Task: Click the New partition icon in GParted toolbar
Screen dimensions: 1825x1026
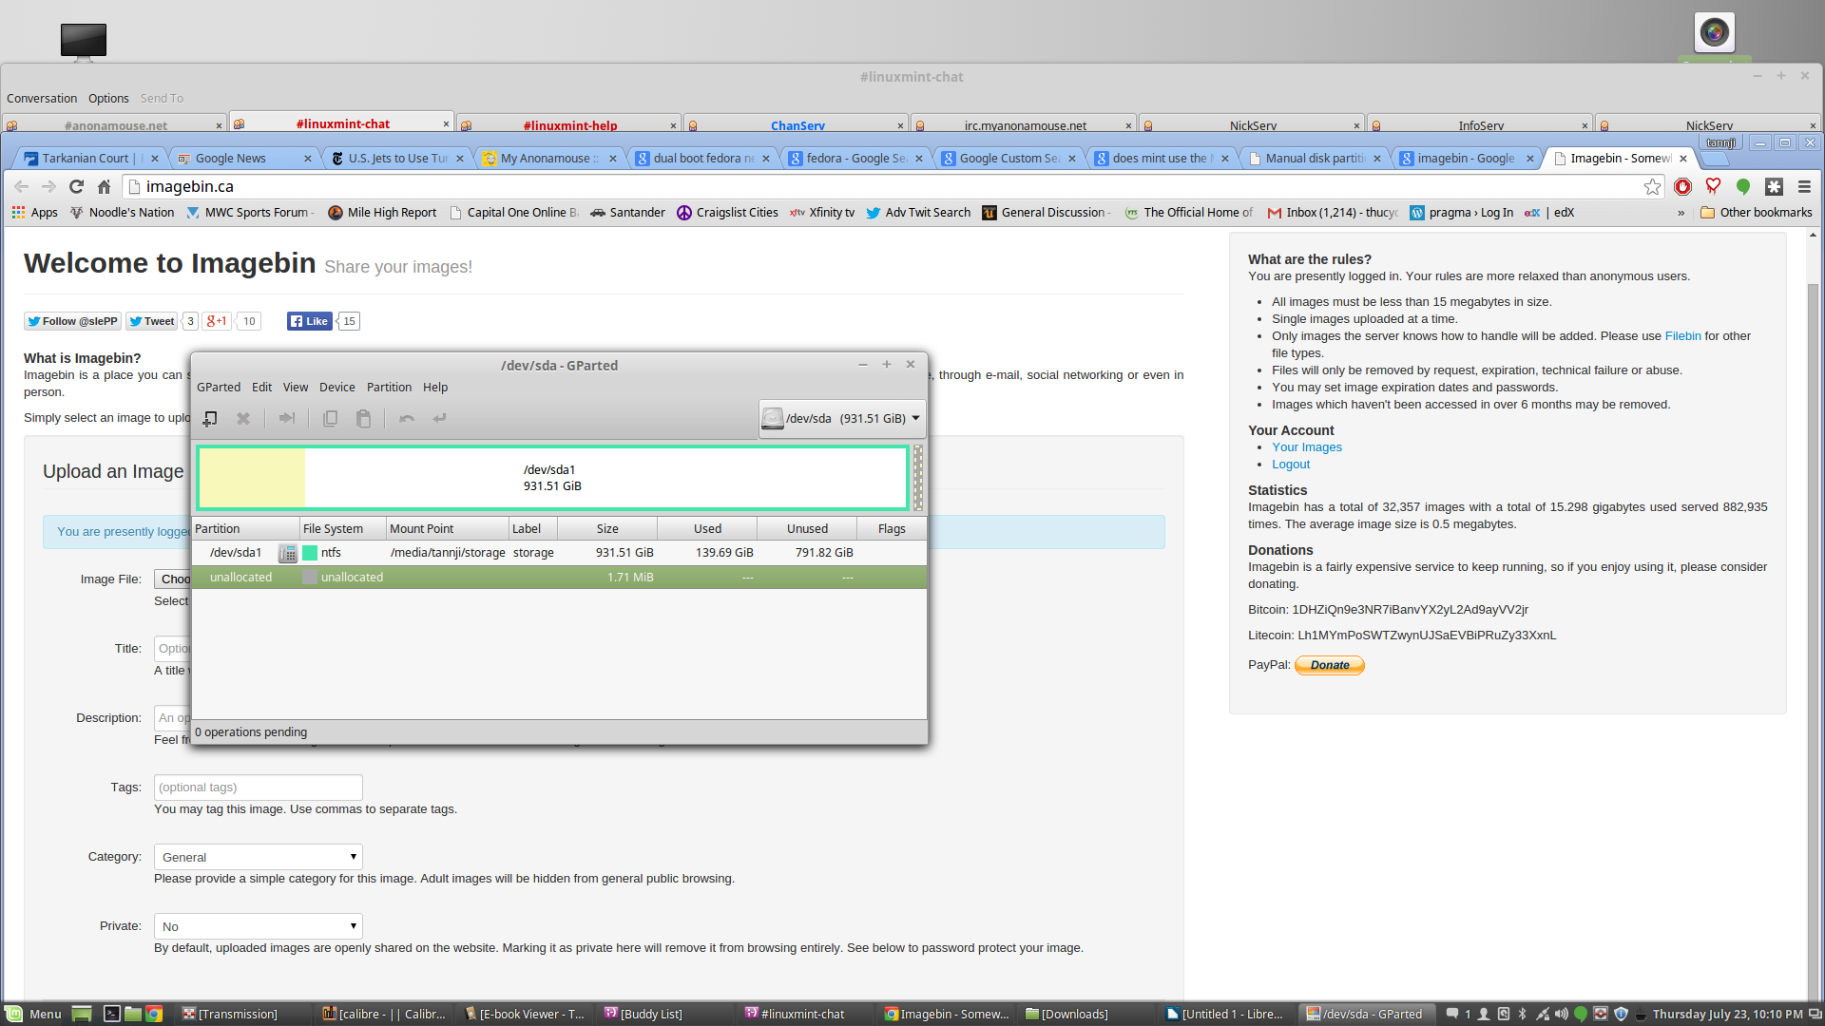Action: (210, 418)
